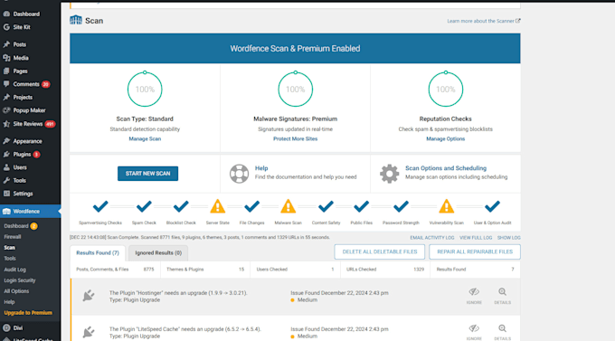Image resolution: width=615 pixels, height=341 pixels.
Task: Click View Full Log link
Action: pos(476,238)
